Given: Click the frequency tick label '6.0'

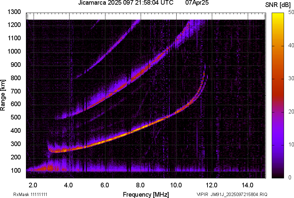Looking at the screenshot, I should click(105, 185).
